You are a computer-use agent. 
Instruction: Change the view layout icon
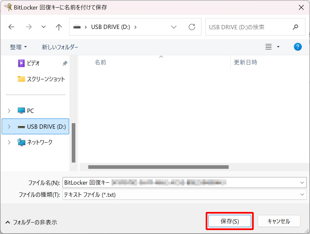coord(269,47)
